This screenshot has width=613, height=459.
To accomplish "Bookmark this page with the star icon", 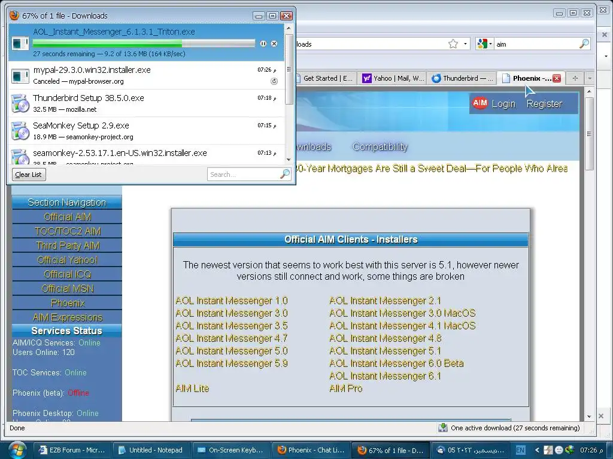I will pyautogui.click(x=453, y=44).
